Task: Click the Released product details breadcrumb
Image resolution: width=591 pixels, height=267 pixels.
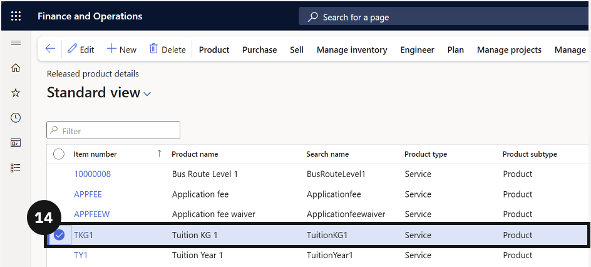Action: (x=93, y=74)
